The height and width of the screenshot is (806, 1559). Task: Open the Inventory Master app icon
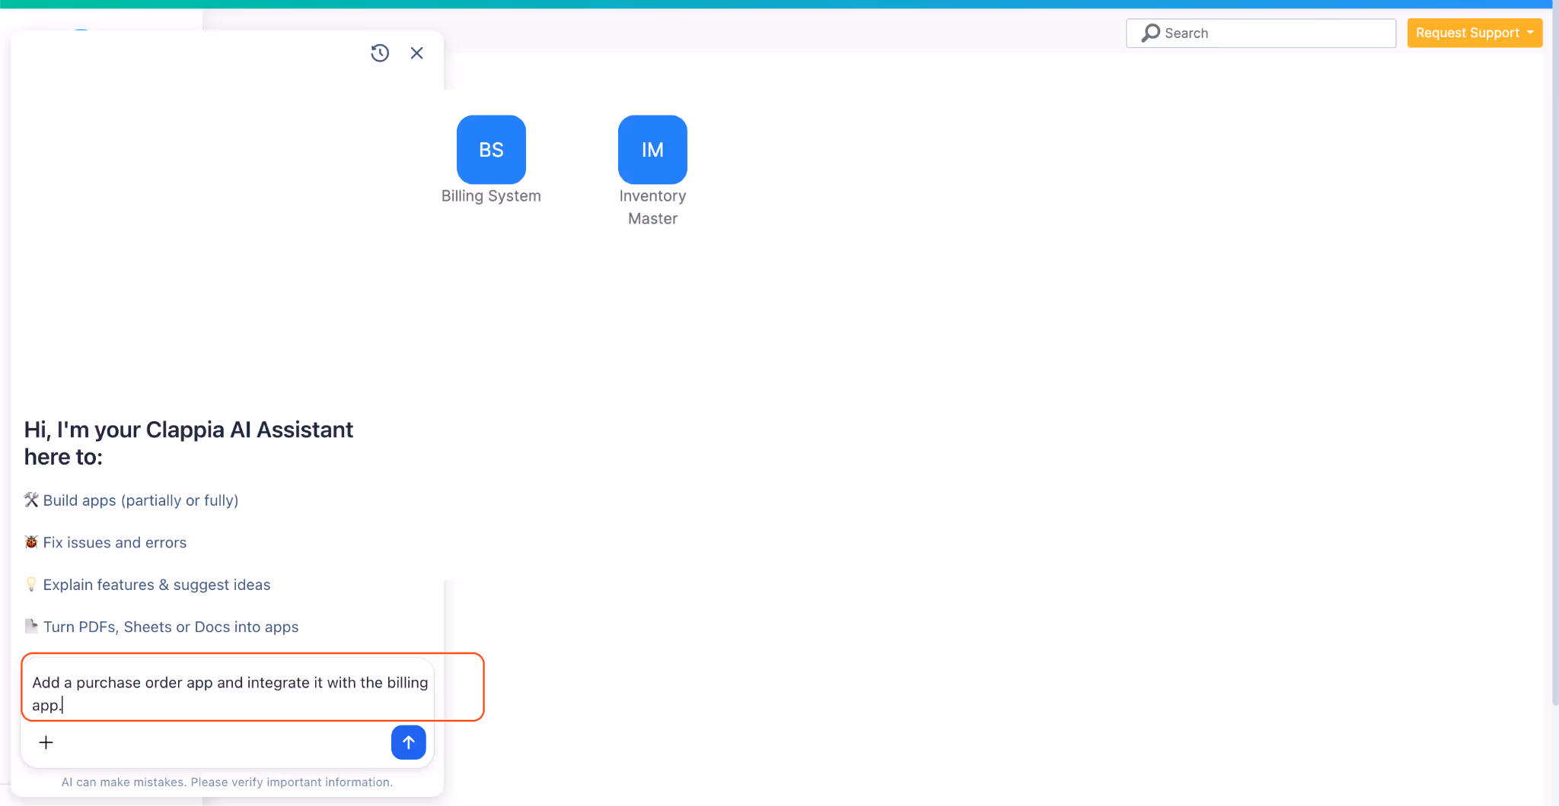coord(652,150)
